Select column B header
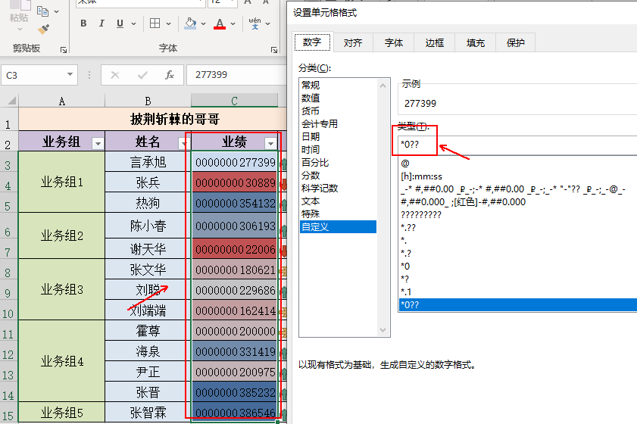The image size is (637, 424). click(x=148, y=101)
